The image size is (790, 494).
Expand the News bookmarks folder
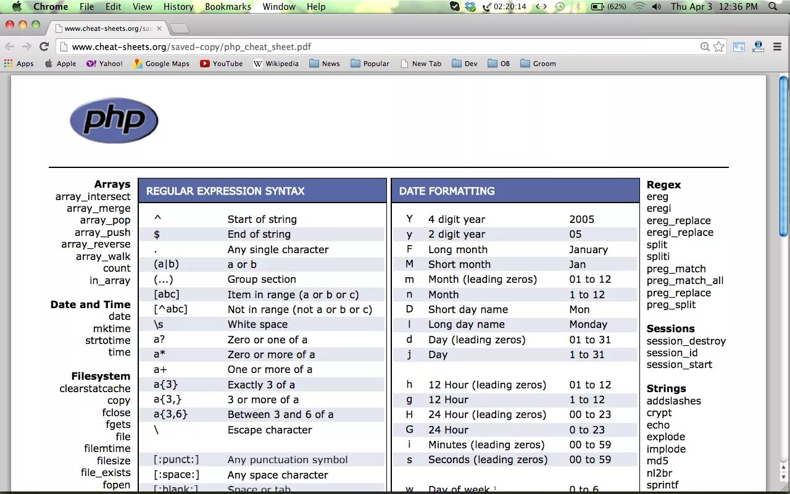(x=325, y=64)
